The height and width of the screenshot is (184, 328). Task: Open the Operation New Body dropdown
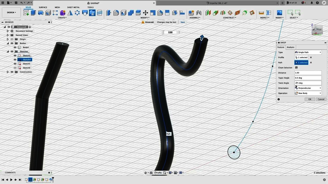click(308, 93)
